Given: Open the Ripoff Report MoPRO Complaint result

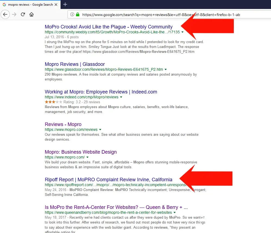Looking at the screenshot, I should tap(108, 180).
